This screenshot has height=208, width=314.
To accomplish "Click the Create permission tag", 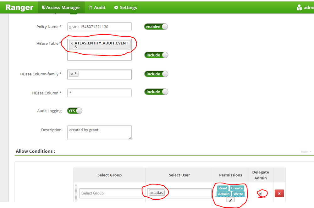I will pos(237,188).
